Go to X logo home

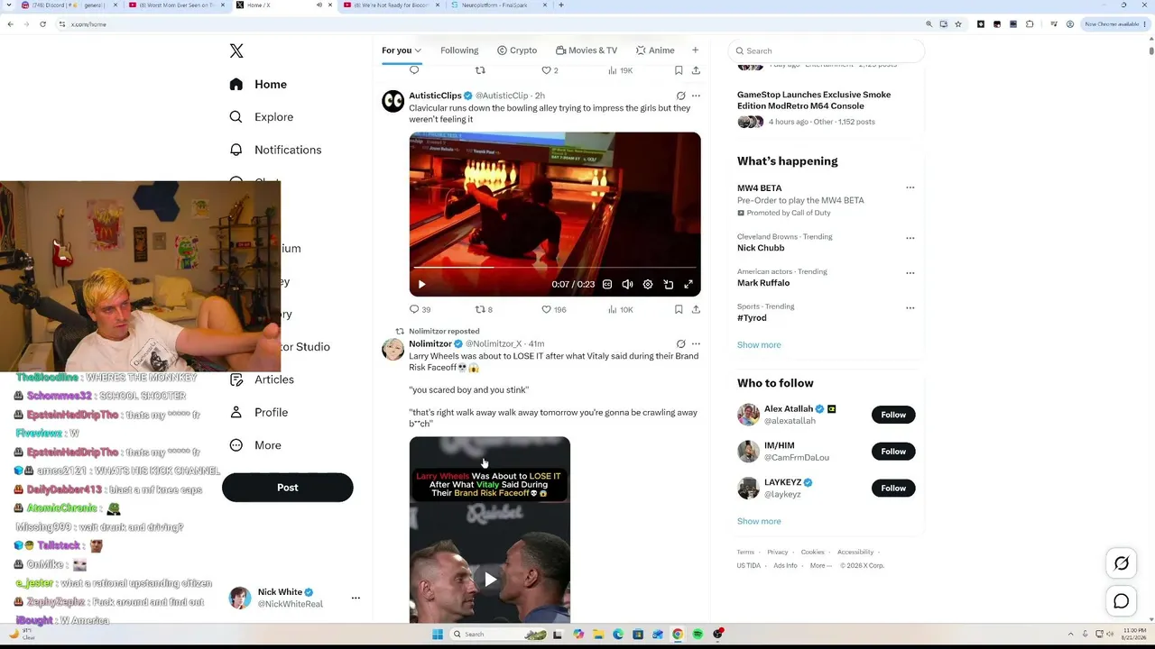pyautogui.click(x=236, y=51)
